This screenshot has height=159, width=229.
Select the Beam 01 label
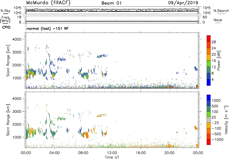click(111, 3)
